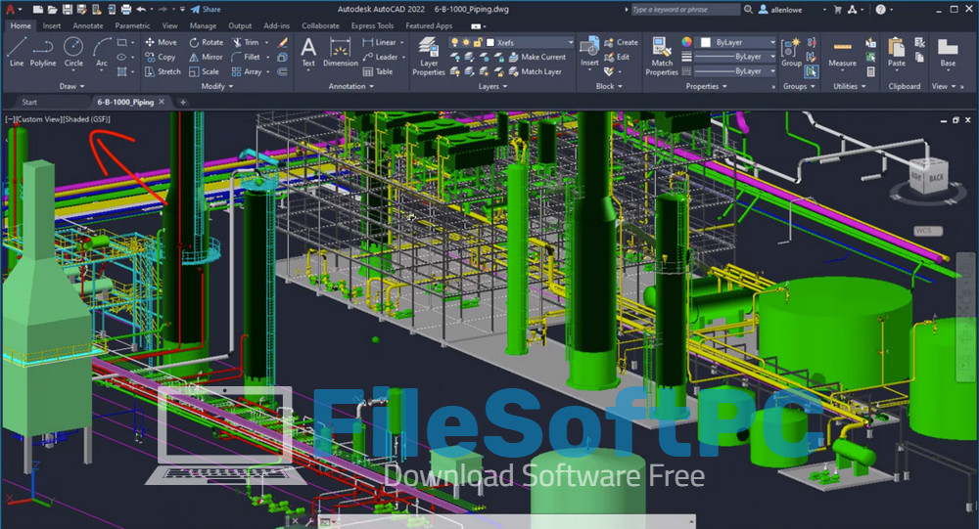
Task: Click the Erase tool icon
Action: (283, 42)
